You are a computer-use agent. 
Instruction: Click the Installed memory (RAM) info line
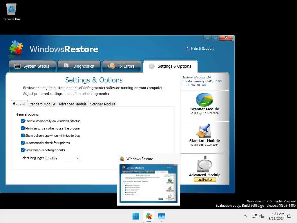pos(202,81)
